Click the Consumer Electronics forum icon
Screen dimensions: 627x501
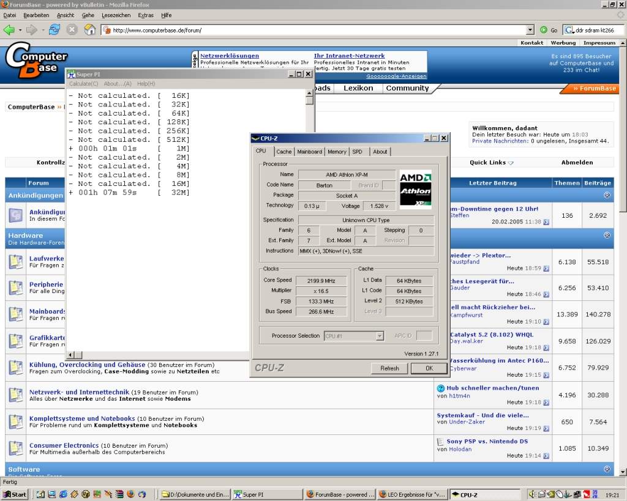(x=16, y=448)
